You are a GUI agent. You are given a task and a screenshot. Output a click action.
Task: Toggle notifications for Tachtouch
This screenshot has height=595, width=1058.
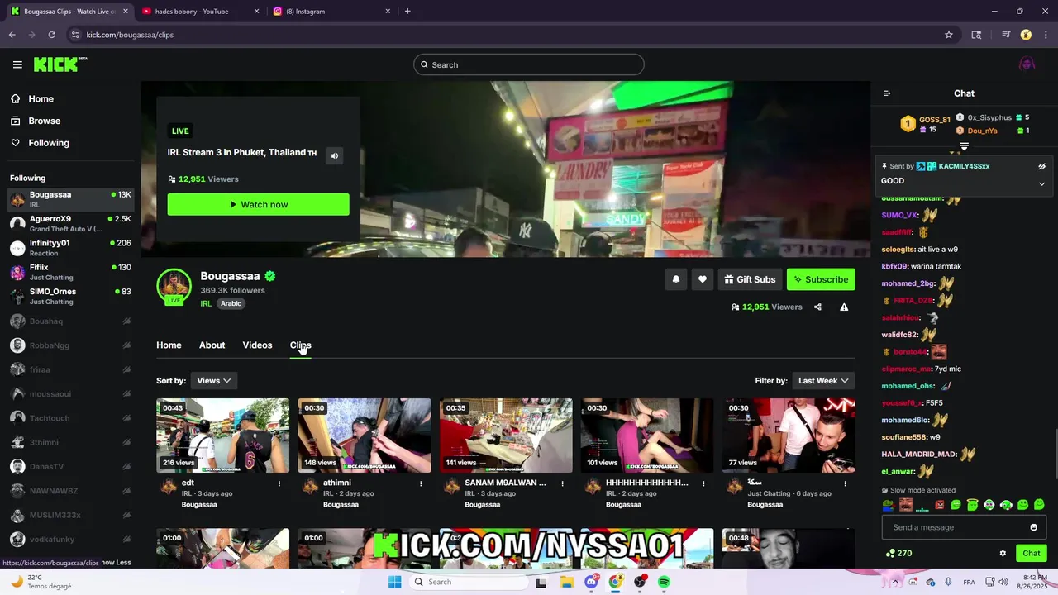click(x=126, y=418)
